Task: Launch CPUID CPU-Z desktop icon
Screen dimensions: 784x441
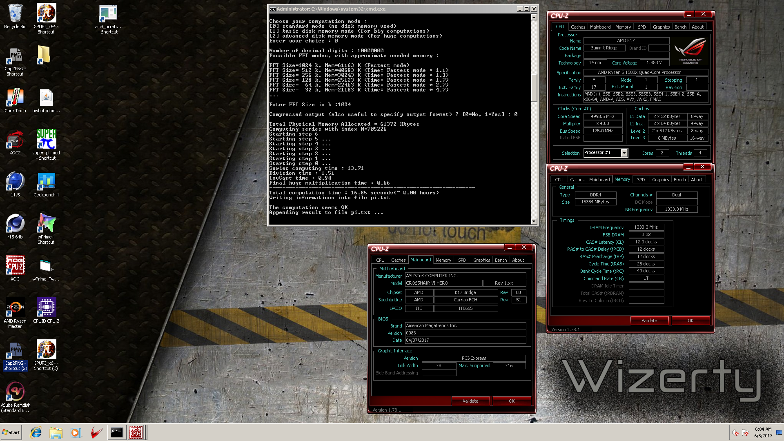Action: tap(46, 311)
